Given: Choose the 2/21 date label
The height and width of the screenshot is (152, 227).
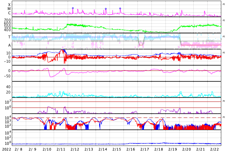Looking at the screenshot, I should point(201,149).
